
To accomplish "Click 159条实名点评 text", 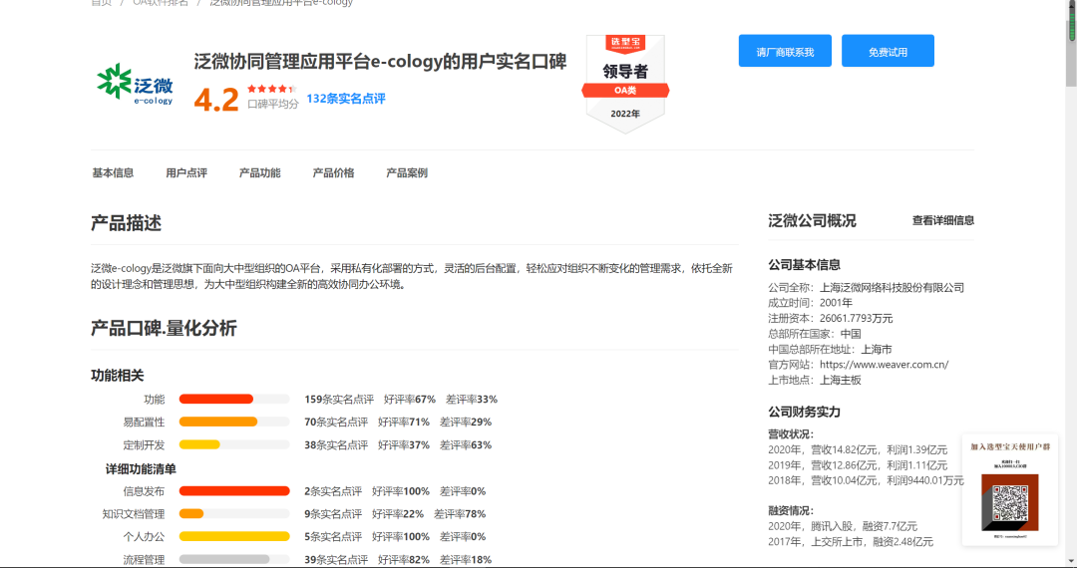I will click(339, 400).
